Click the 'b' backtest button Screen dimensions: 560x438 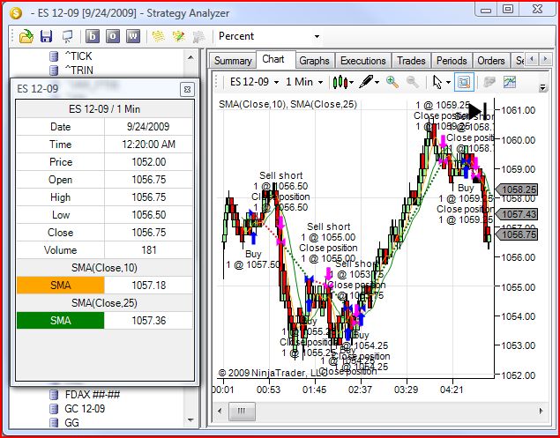[x=93, y=36]
